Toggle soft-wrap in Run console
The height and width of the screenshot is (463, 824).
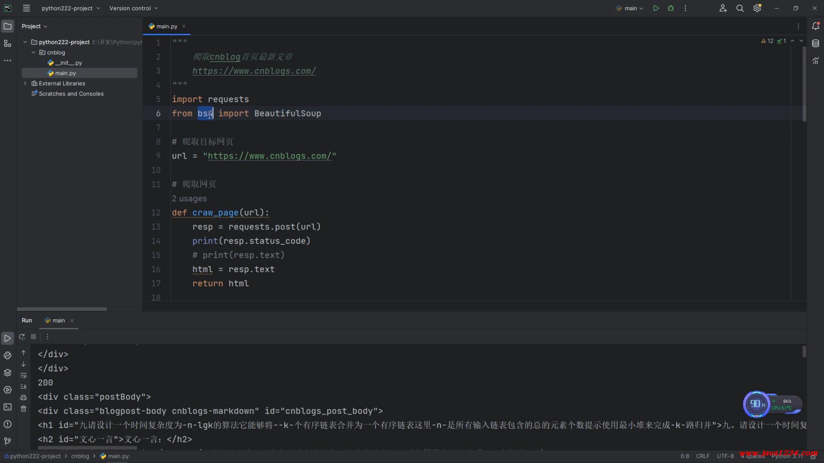[x=24, y=375]
